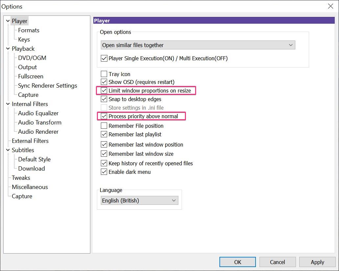Toggle Enable dark menu off
Viewport: 339px width, 271px height.
(x=104, y=172)
